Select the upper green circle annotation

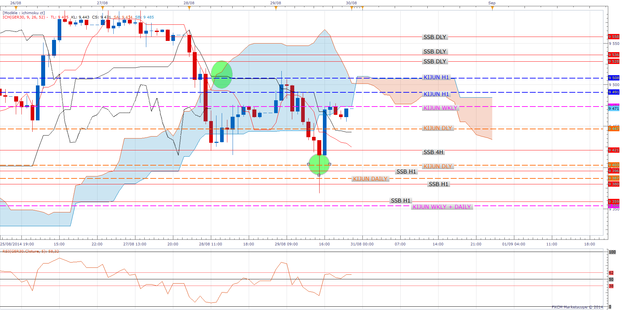coord(222,75)
